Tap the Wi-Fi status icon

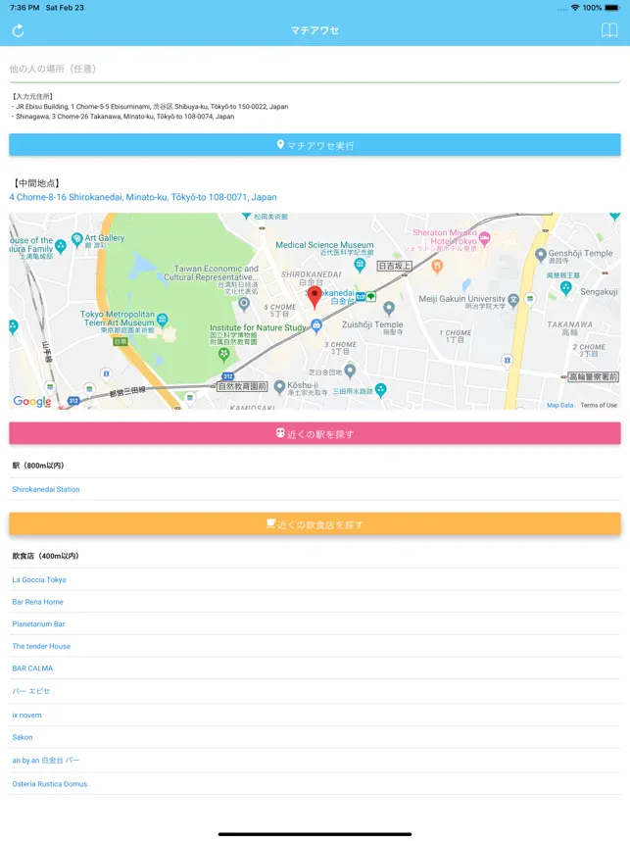(575, 8)
